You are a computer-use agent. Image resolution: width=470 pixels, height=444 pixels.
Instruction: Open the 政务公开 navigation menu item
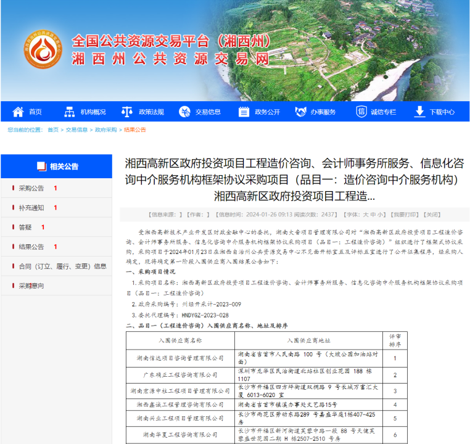pyautogui.click(x=267, y=112)
